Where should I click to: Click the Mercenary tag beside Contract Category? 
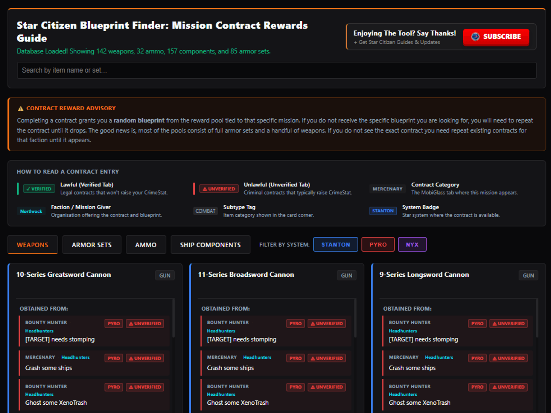388,189
